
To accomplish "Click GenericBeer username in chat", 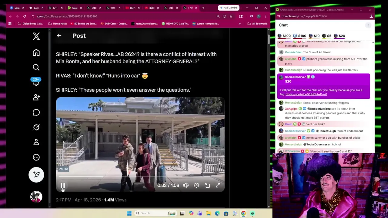I will pos(293,52).
